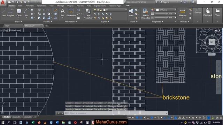
Task: Select the Explode tool in Modify panel
Action: tap(56, 14)
